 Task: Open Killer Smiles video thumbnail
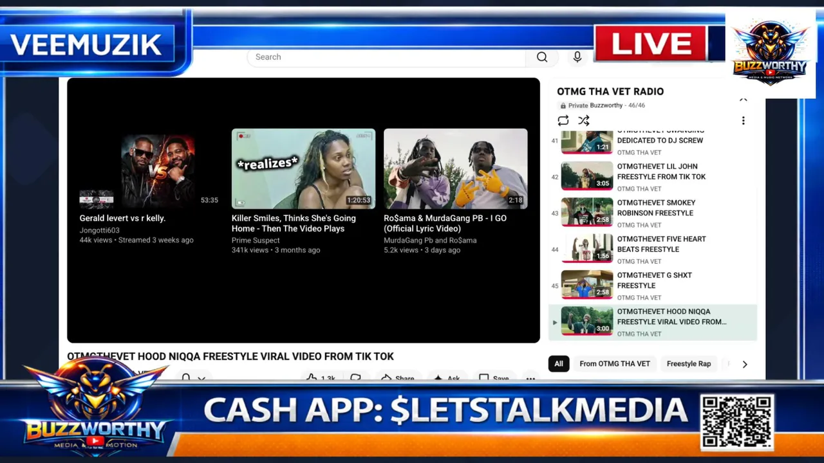(303, 168)
